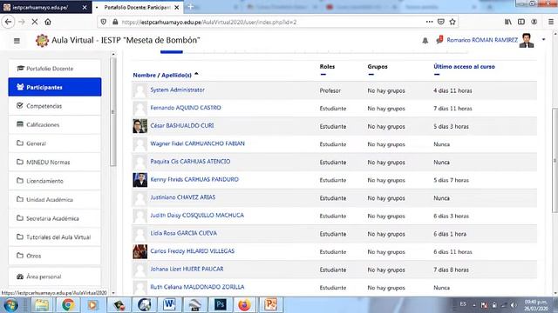Open Tutoriales del Aula Virtual section
This screenshot has height=313, width=558.
point(55,237)
